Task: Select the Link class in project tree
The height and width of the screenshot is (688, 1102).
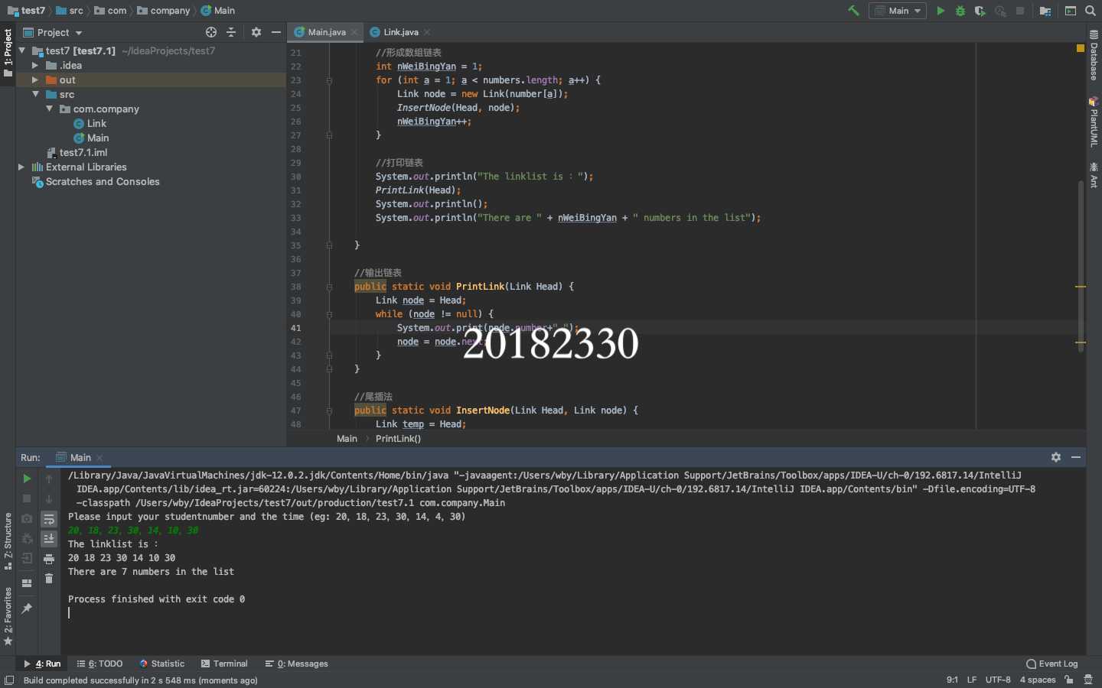Action: 90,123
